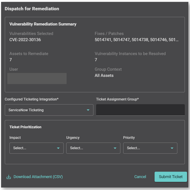The height and width of the screenshot is (190, 190).
Task: Click the truncated Fixes / Patches list
Action: pos(136,40)
